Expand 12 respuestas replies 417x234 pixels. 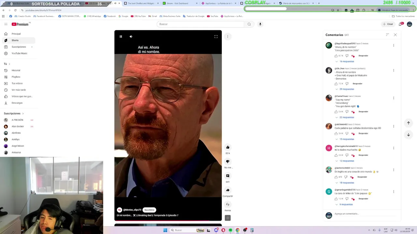(345, 161)
